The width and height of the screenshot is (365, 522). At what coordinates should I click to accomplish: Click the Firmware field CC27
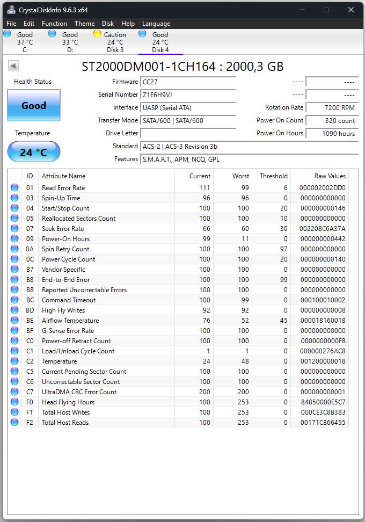pyautogui.click(x=188, y=82)
